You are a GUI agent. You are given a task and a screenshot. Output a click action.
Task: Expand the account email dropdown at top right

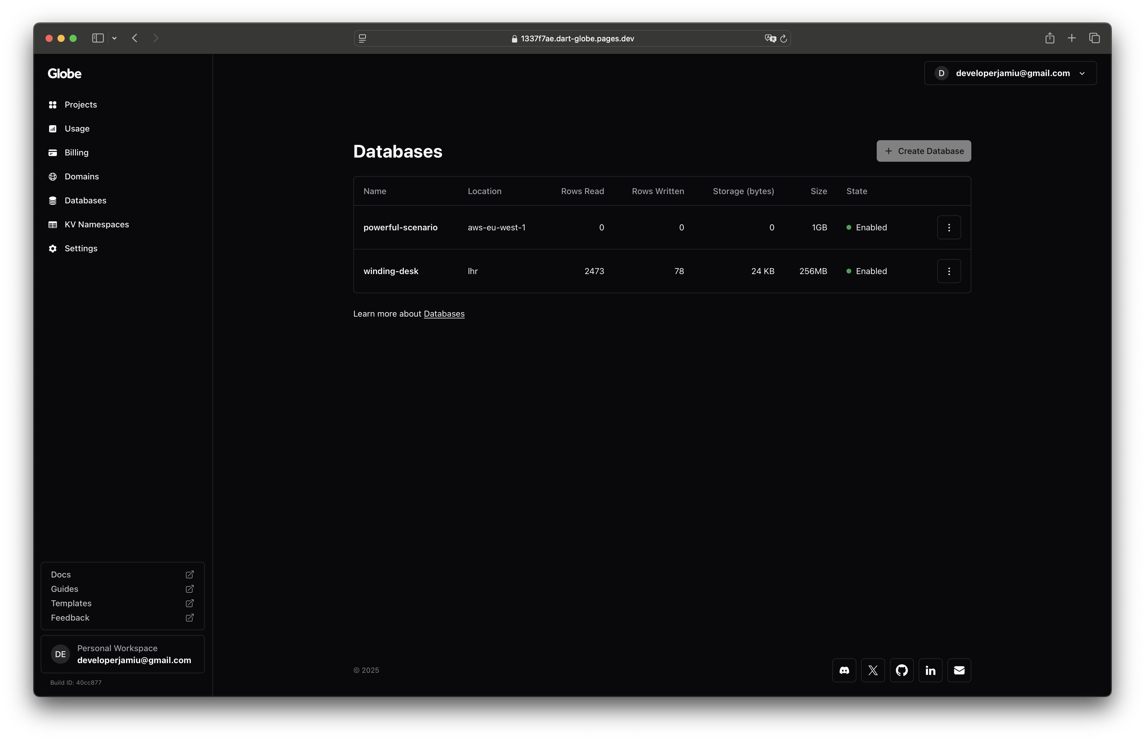[x=1010, y=73]
